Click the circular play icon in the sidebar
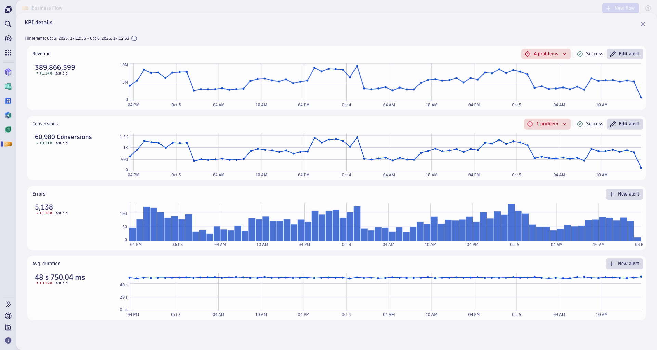 click(x=8, y=38)
